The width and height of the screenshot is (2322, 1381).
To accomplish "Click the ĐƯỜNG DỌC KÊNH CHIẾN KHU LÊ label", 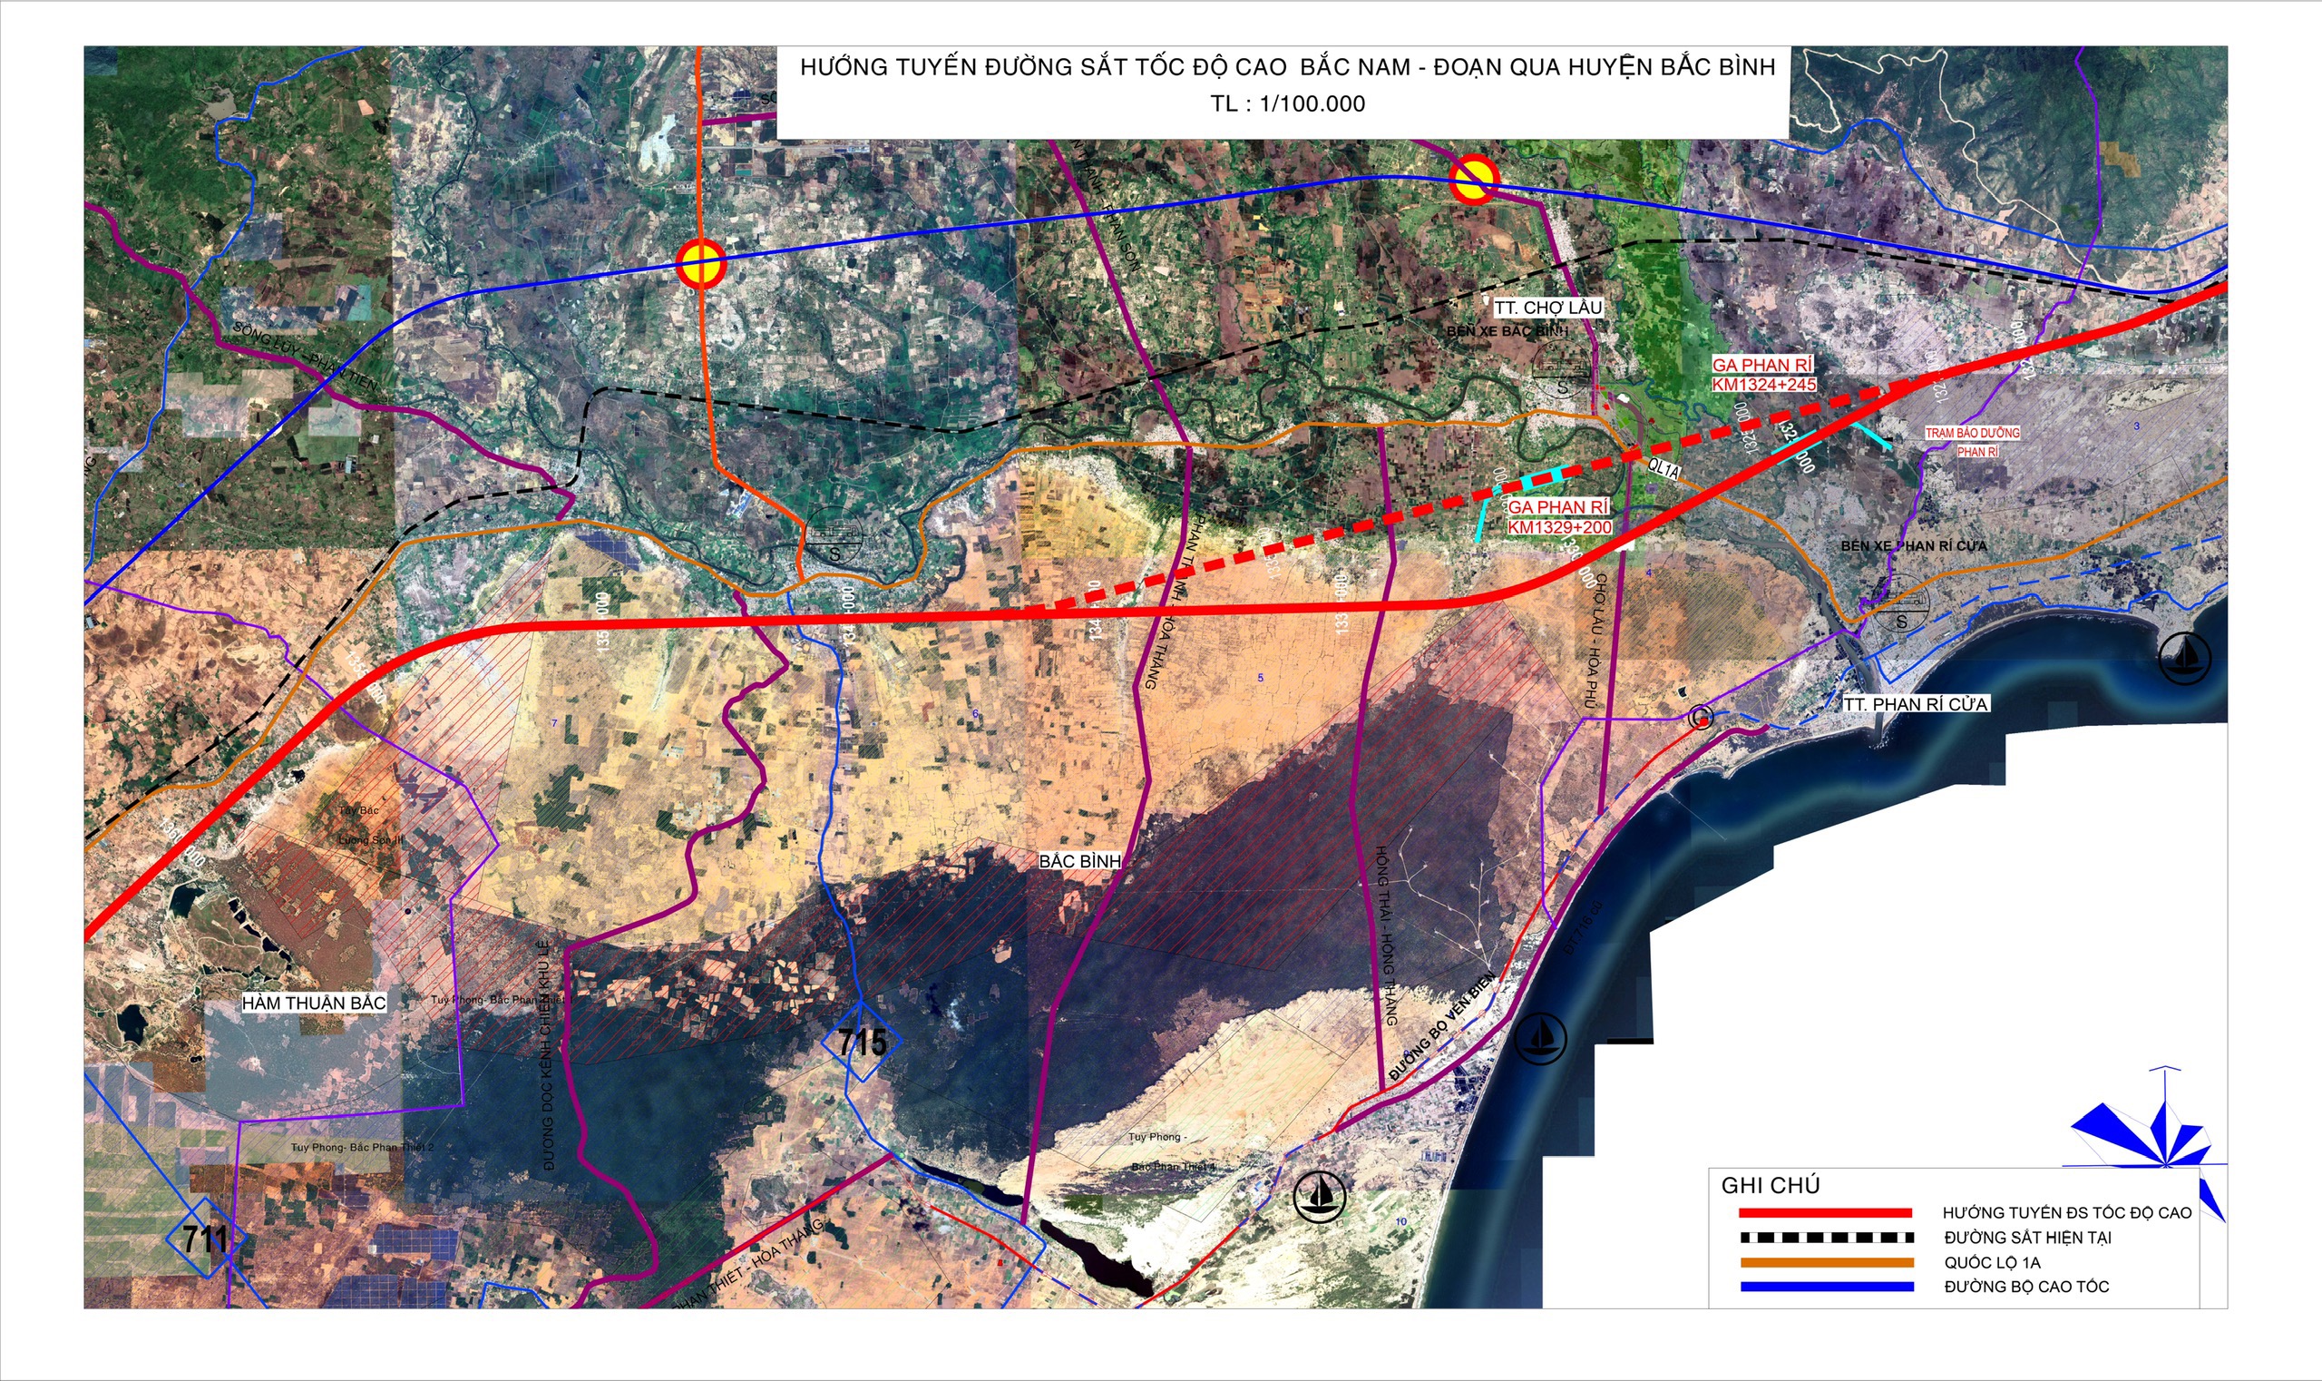I will pyautogui.click(x=547, y=1056).
